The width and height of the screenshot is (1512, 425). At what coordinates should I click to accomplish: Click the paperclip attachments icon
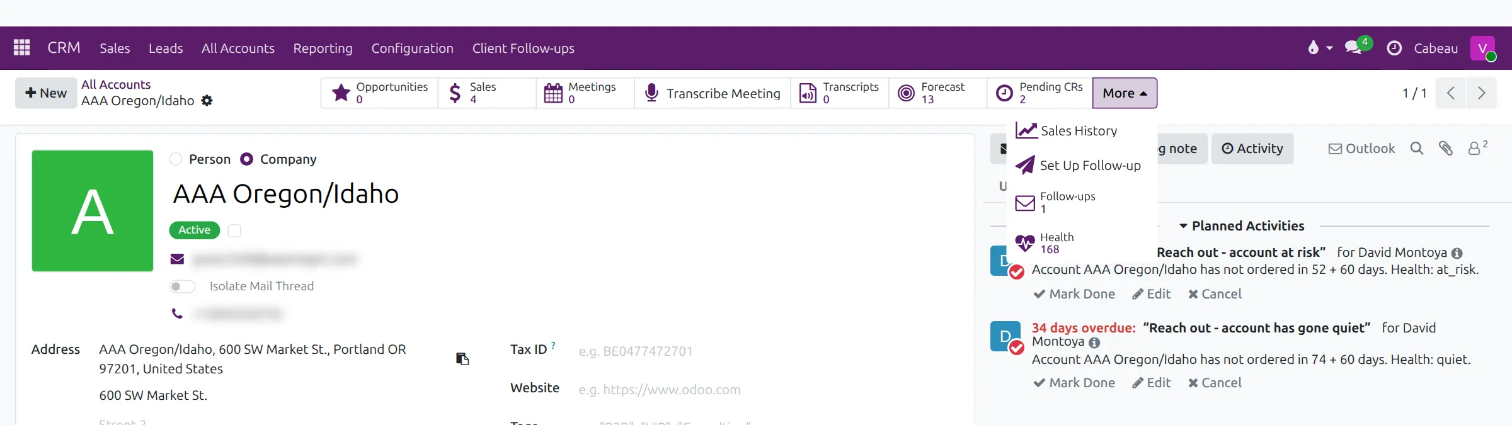1446,149
